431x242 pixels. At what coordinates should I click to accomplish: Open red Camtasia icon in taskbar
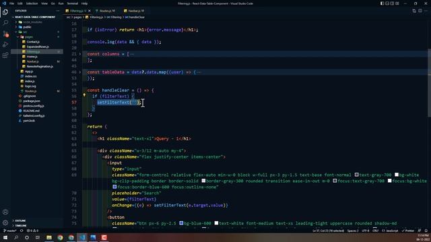pyautogui.click(x=104, y=237)
